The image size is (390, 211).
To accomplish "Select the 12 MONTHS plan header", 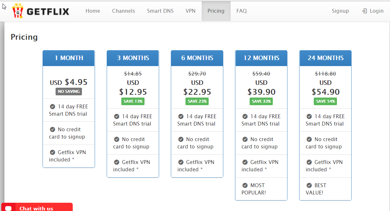I will (x=261, y=58).
